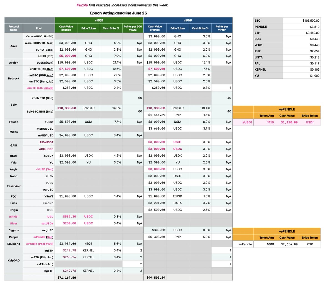Select the sUSN pool cell
Image resolution: width=333 pixels, height=287 pixels.
(x=39, y=176)
